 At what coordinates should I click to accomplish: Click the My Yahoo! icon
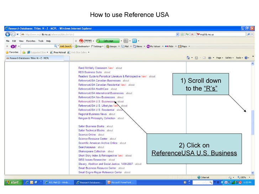[148, 47]
